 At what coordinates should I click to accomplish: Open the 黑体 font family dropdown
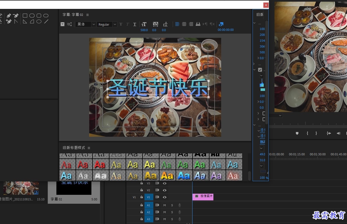point(86,24)
